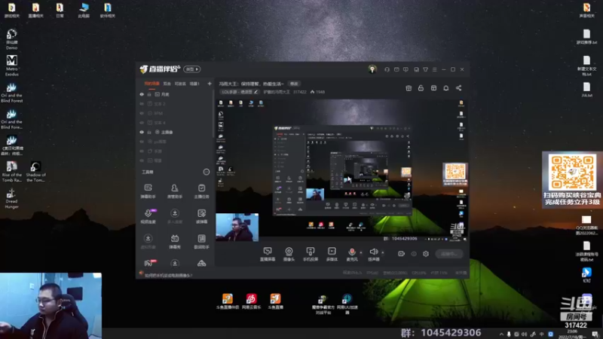Open the hamburger menu in title bar
This screenshot has width=603, height=339.
coord(435,69)
